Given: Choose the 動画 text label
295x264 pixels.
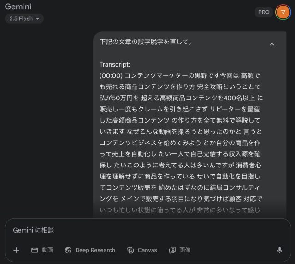Looking at the screenshot, I should 47,250.
